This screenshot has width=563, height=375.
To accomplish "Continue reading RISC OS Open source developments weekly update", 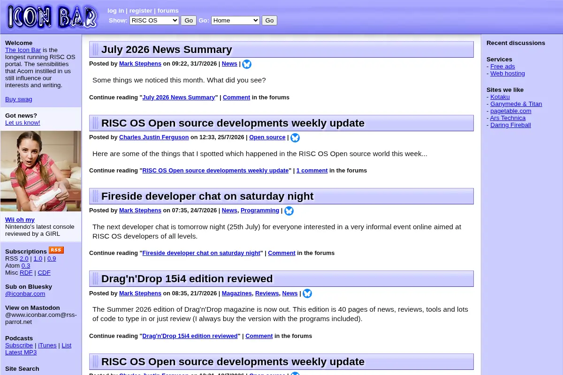I will (x=215, y=170).
